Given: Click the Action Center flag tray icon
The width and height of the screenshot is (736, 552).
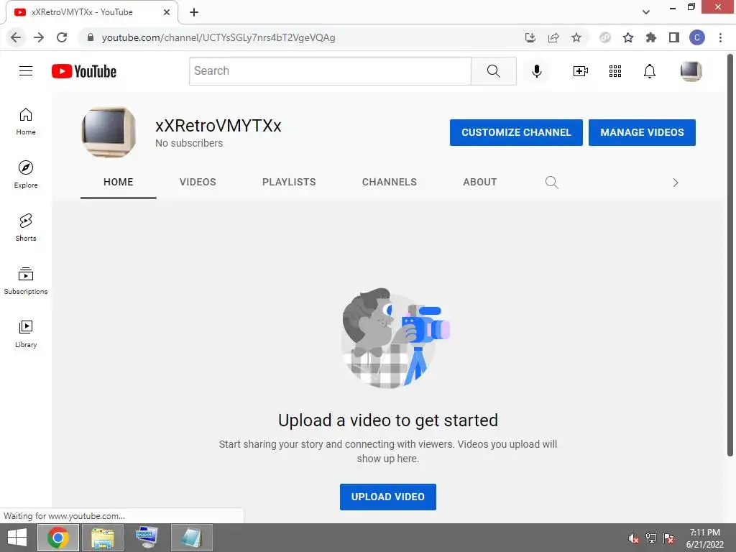Looking at the screenshot, I should pyautogui.click(x=668, y=538).
